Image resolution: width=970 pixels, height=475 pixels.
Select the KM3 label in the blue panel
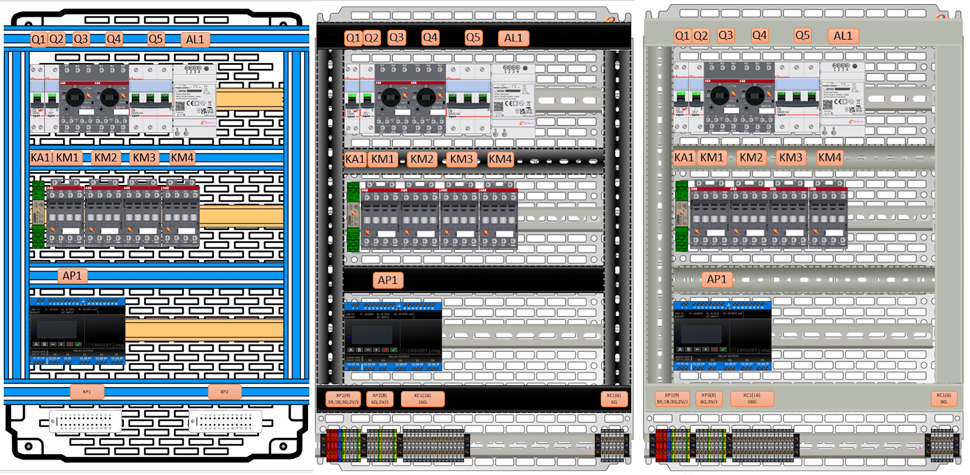click(x=145, y=158)
